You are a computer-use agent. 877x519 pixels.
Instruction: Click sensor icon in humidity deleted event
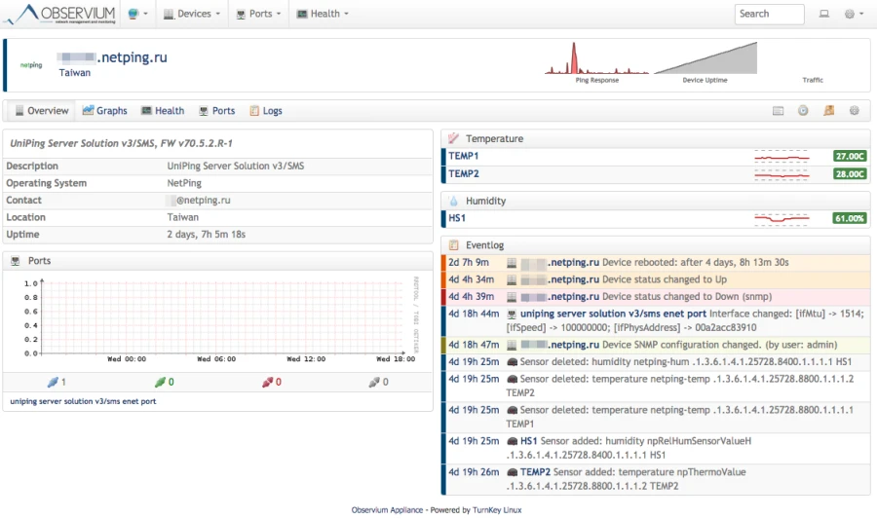(x=512, y=362)
